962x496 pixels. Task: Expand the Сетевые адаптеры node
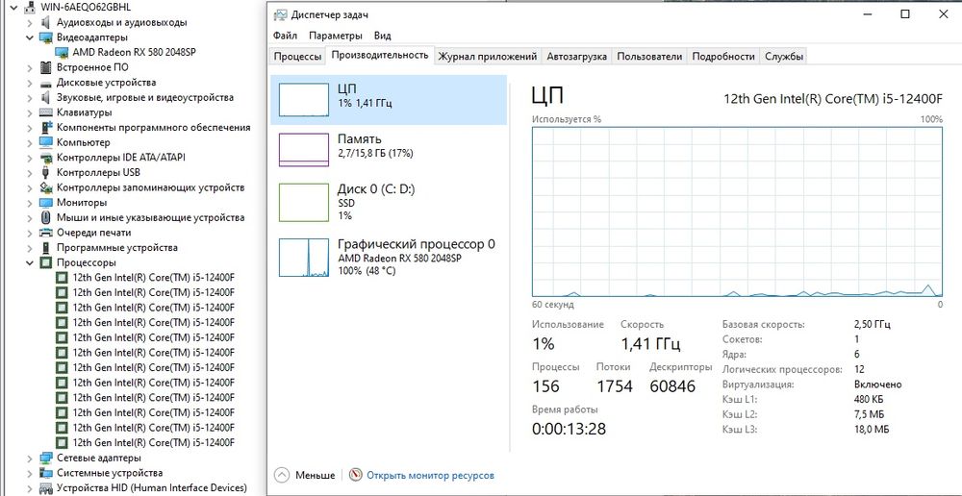[x=30, y=458]
